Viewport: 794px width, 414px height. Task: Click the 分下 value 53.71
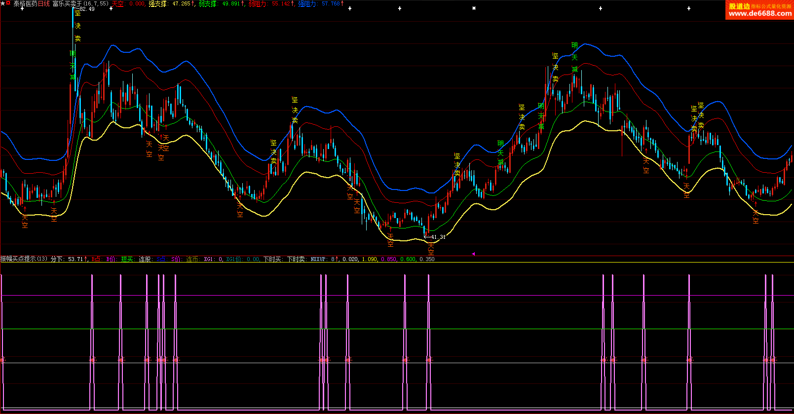(x=76, y=259)
